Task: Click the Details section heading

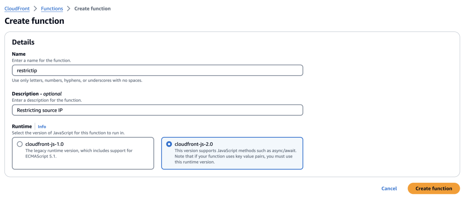Action: [x=23, y=42]
